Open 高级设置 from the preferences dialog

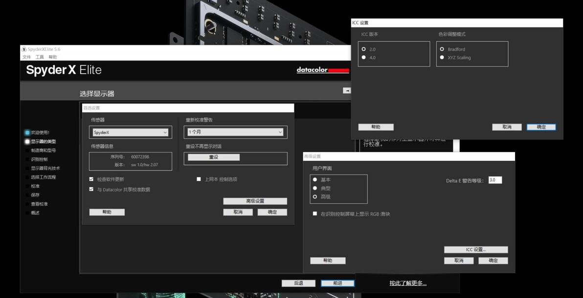[255, 201]
